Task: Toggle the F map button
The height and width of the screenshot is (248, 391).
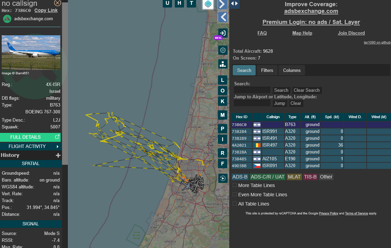Action: click(222, 163)
